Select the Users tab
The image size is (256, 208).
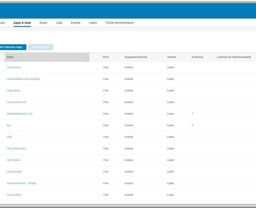(93, 23)
